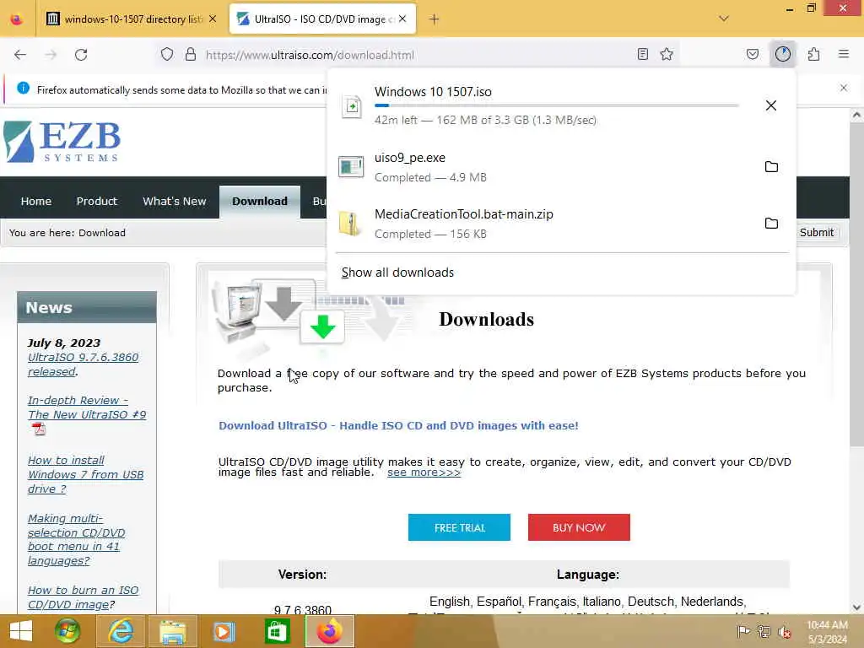This screenshot has width=864, height=648.
Task: Open folder containing uiso9_pe.exe
Action: [x=771, y=166]
